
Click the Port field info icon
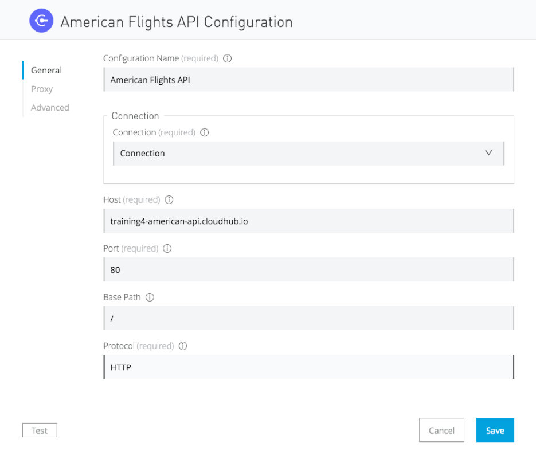(167, 249)
